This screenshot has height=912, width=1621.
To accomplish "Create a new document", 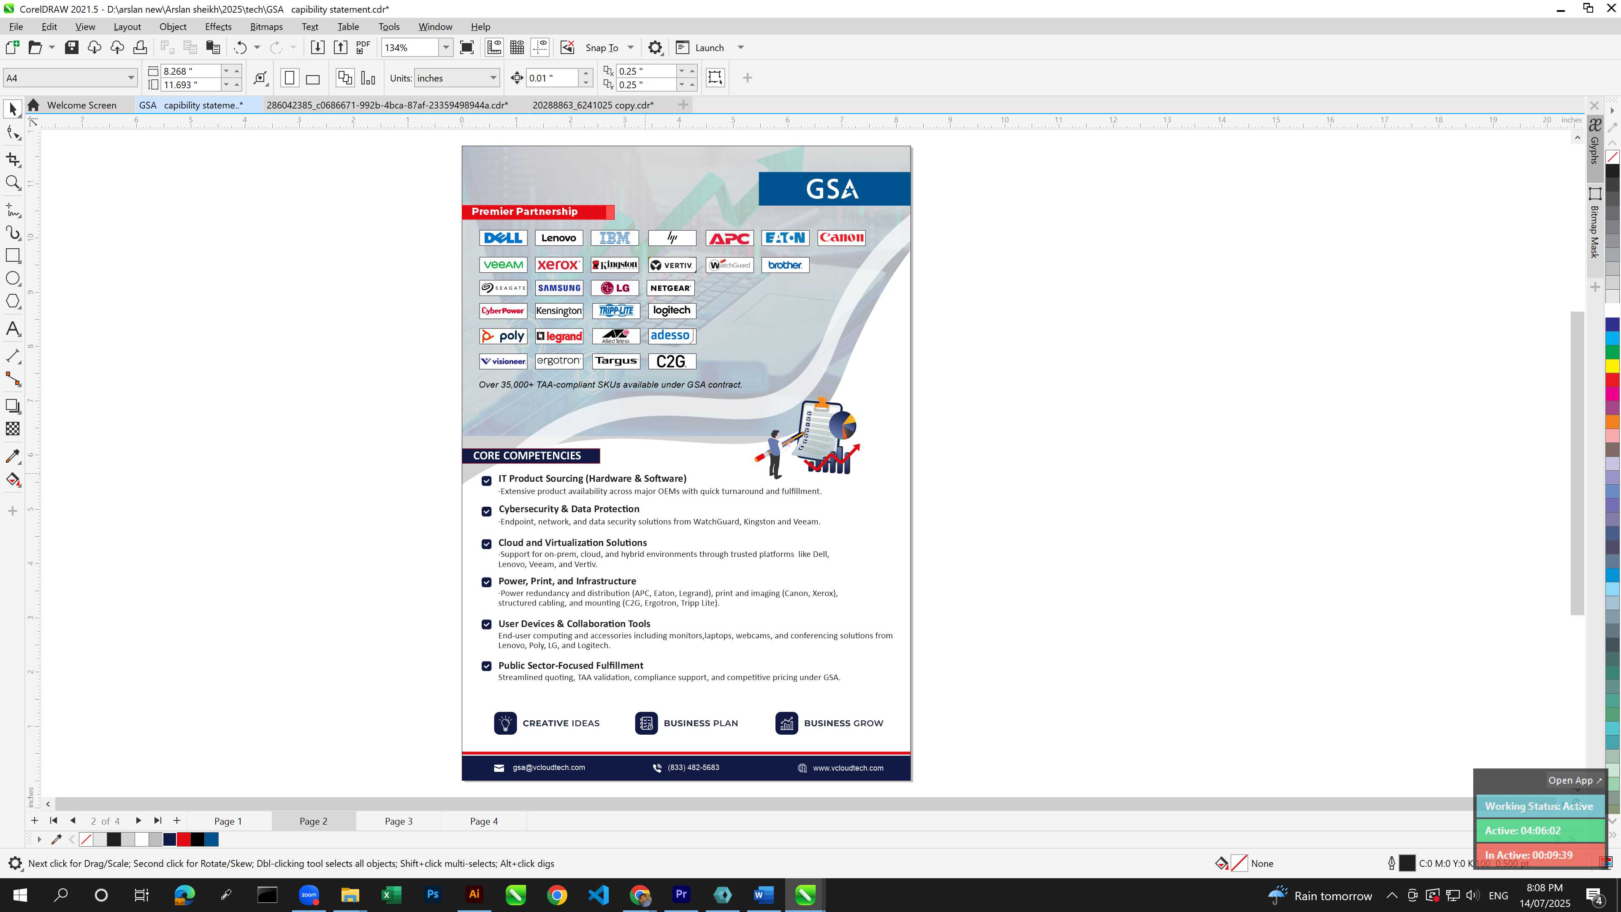I will coord(12,48).
